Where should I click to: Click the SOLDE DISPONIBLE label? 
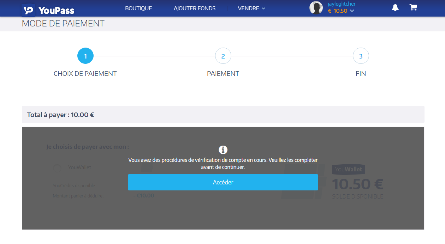coord(357,196)
